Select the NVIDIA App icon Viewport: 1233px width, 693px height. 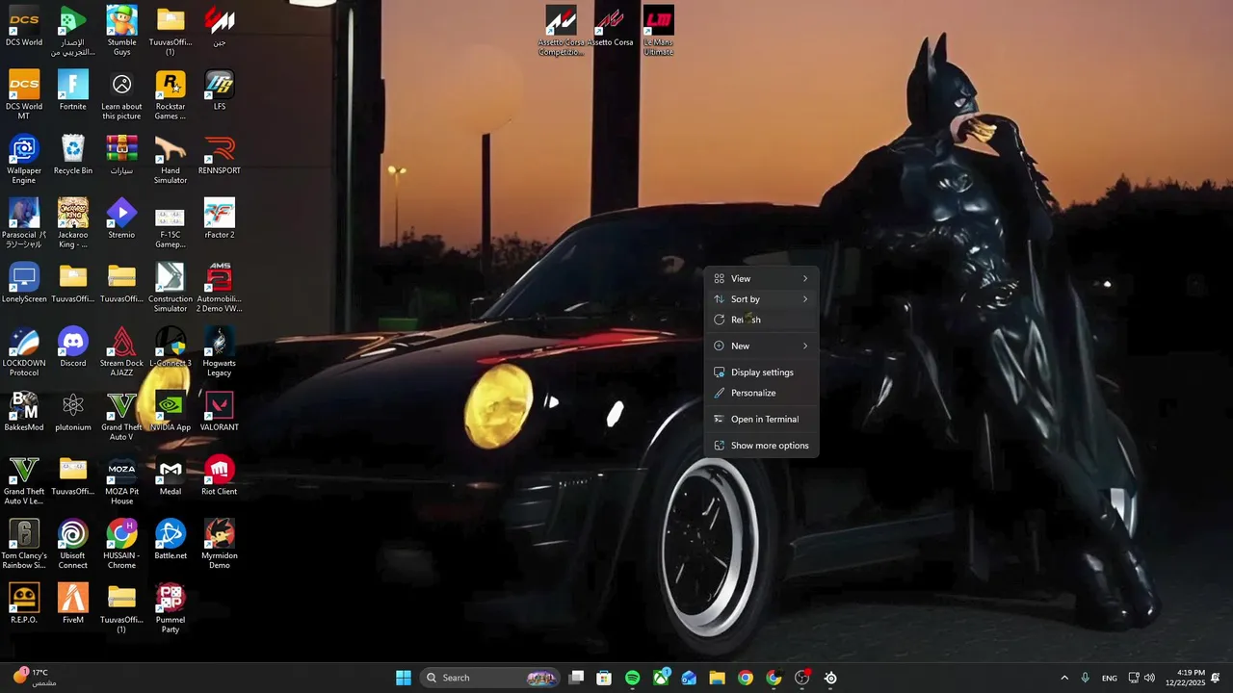[171, 411]
